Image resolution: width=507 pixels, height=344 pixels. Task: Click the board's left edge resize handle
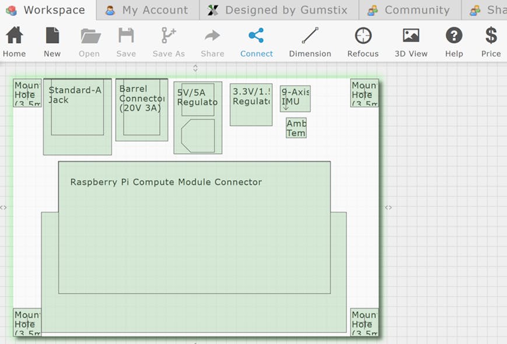tap(4, 208)
